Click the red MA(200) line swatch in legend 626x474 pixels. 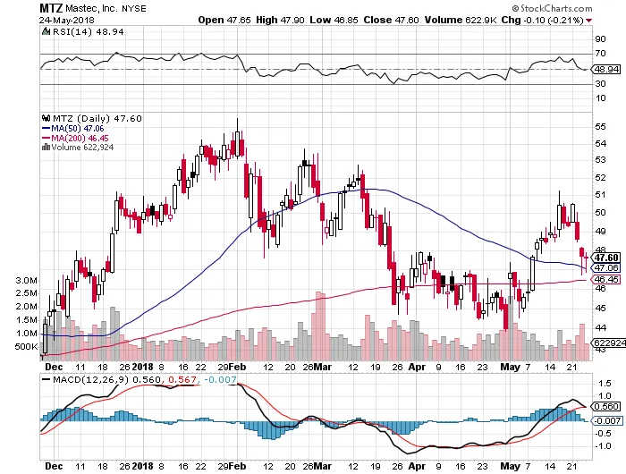[46, 139]
